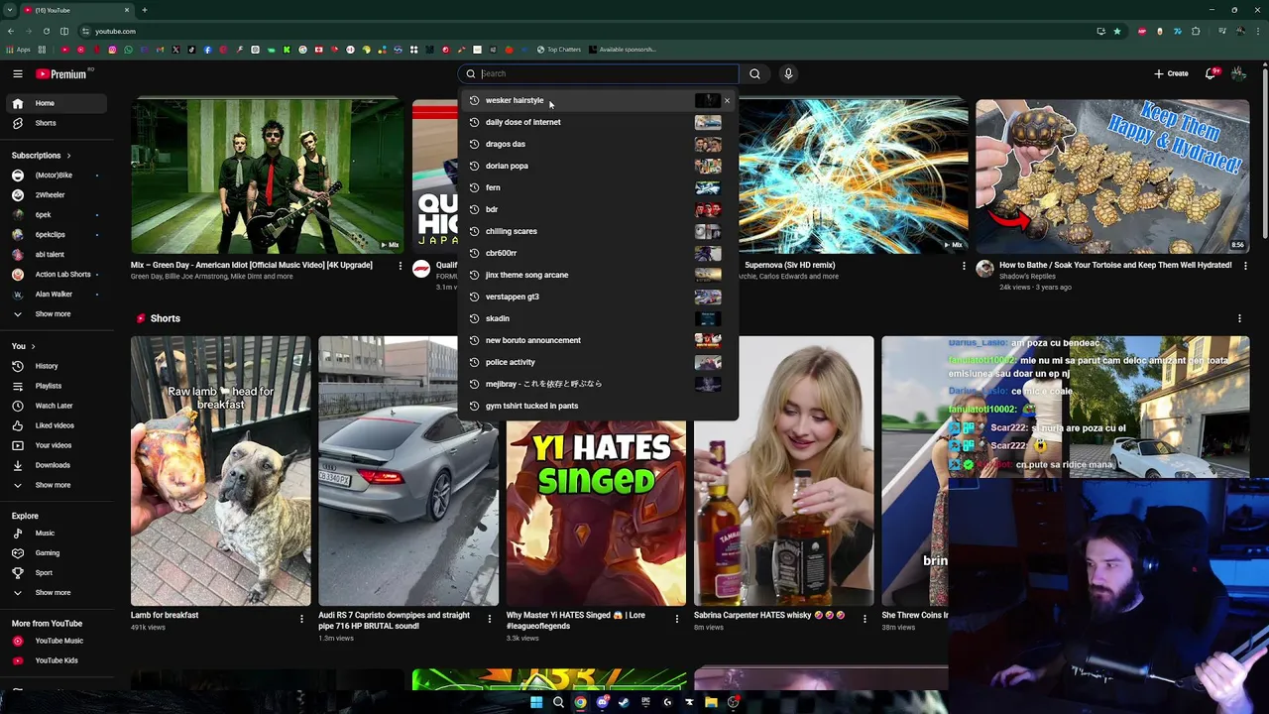Choose 'verstappen gt3' from search history
Image resolution: width=1269 pixels, height=714 pixels.
(599, 297)
